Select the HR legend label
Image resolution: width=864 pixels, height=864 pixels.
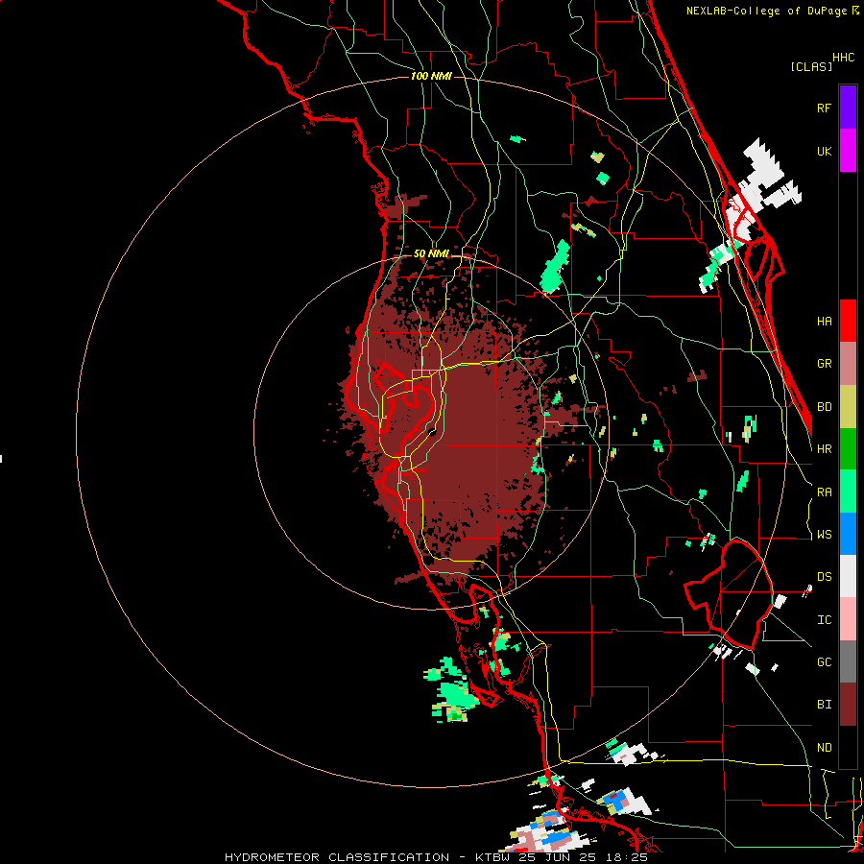[824, 449]
